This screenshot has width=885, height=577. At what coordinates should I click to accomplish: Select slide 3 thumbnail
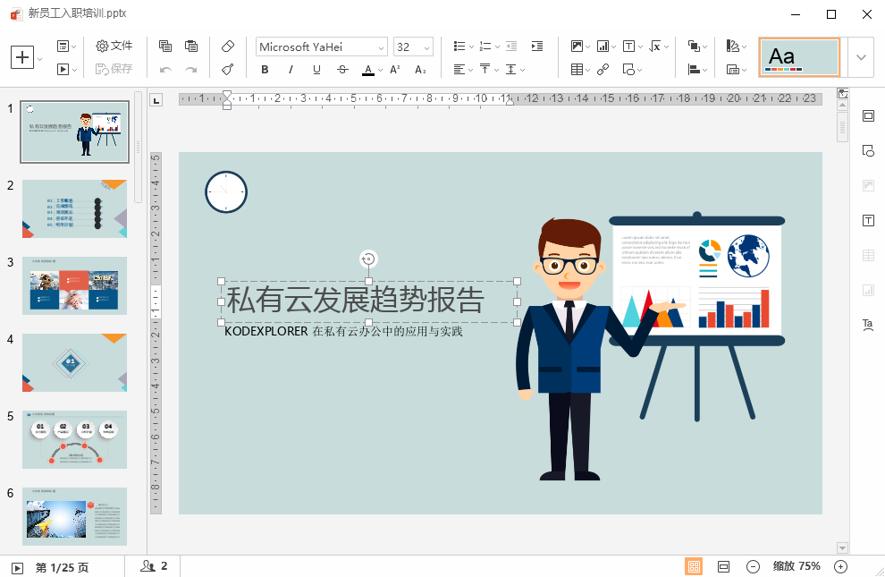(74, 284)
